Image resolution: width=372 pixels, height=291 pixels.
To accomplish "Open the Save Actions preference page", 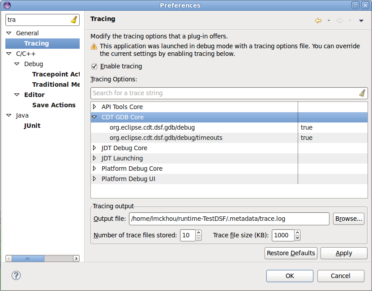I will 54,105.
